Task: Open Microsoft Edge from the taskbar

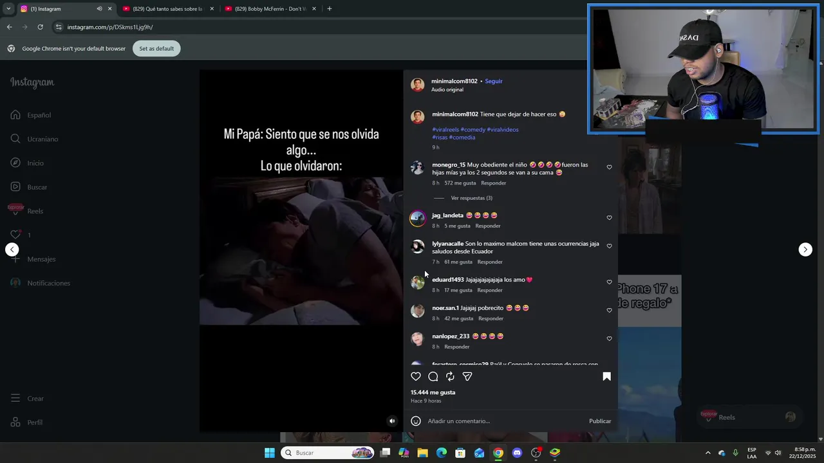Action: coord(442,453)
